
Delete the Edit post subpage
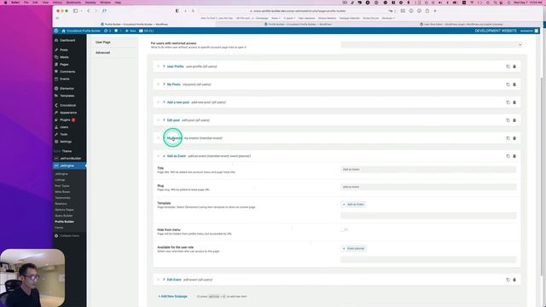tap(514, 120)
